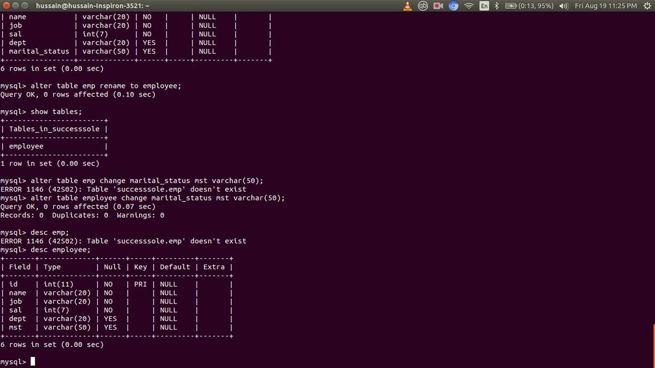Click the 'id' field name cell
The width and height of the screenshot is (655, 368).
click(x=13, y=284)
